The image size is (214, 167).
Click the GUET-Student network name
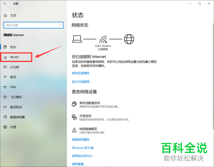tap(103, 46)
